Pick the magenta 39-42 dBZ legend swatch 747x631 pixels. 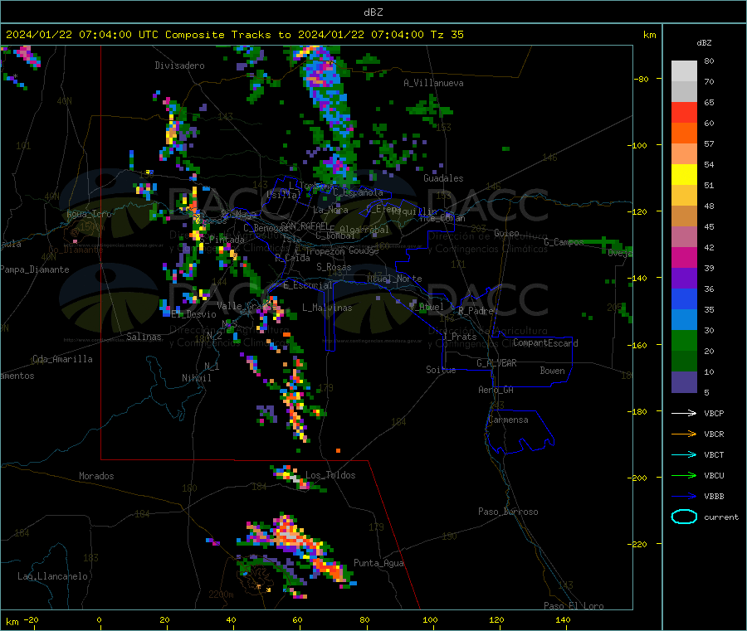coord(684,257)
